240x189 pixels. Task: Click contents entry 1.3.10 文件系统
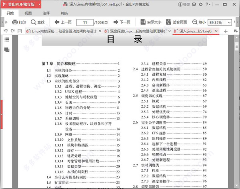pyautogui.click(x=87, y=140)
